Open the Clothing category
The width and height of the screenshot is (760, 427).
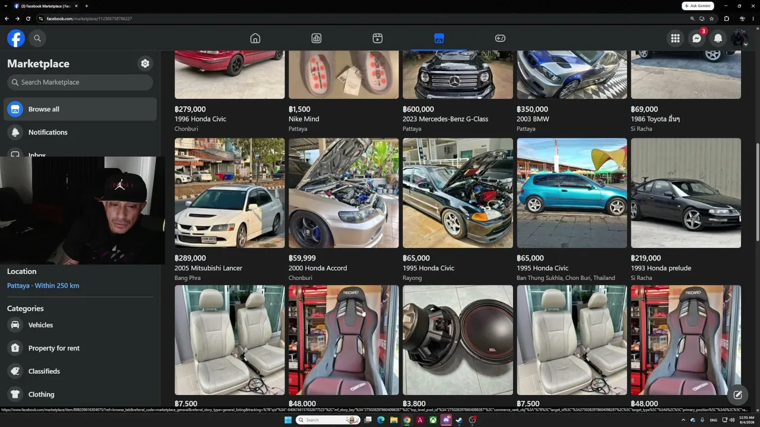[x=80, y=394]
